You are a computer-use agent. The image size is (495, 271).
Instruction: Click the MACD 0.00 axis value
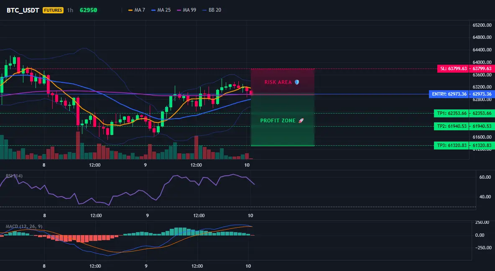tap(480, 235)
